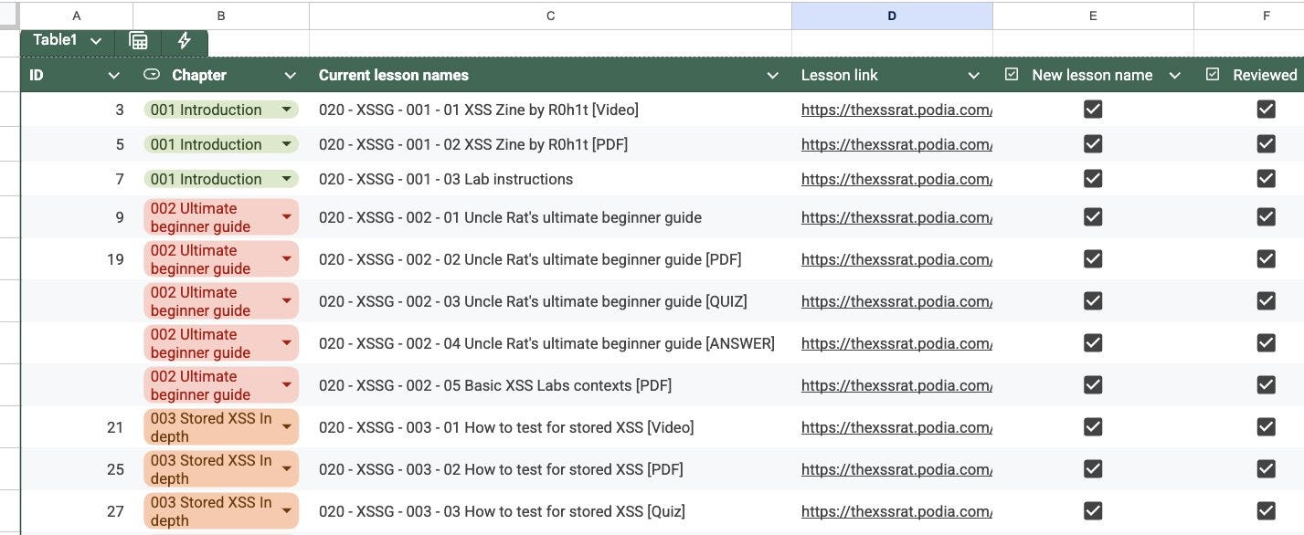Select column C header

[x=550, y=16]
